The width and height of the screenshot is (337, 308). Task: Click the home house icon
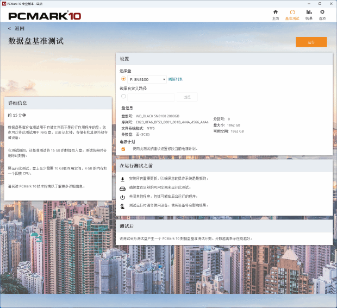click(276, 12)
